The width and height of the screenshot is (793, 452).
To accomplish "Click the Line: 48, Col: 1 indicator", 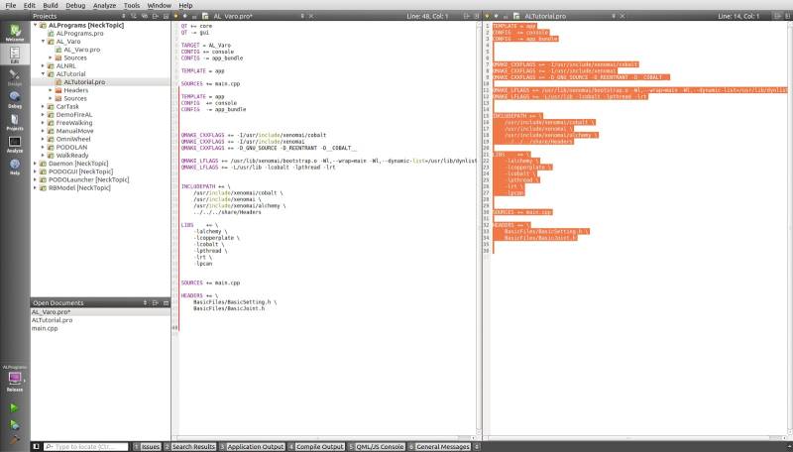I will click(427, 16).
